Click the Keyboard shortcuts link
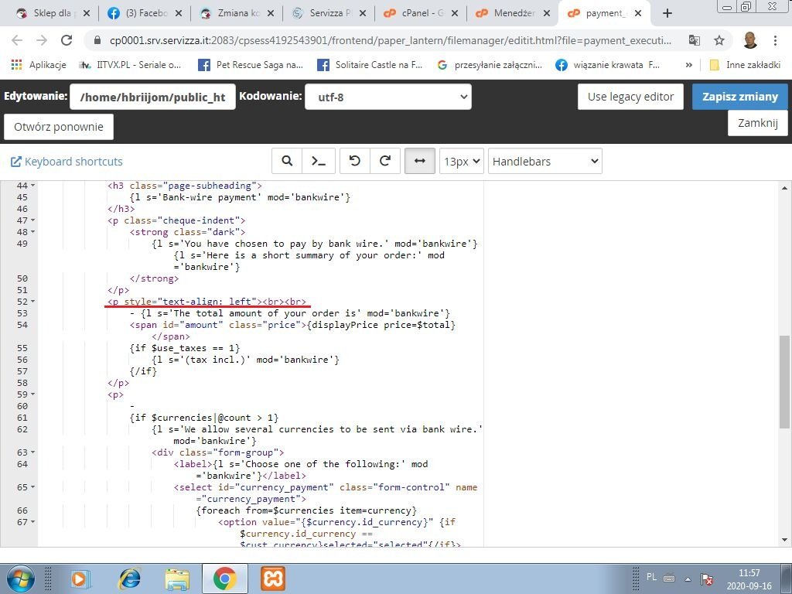This screenshot has width=792, height=594. pos(67,162)
